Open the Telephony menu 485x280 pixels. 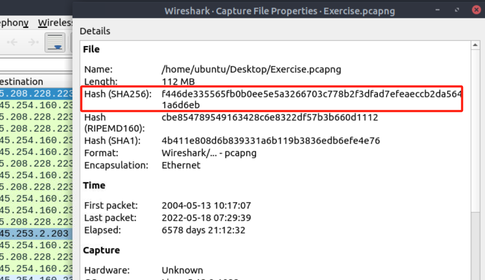point(14,22)
